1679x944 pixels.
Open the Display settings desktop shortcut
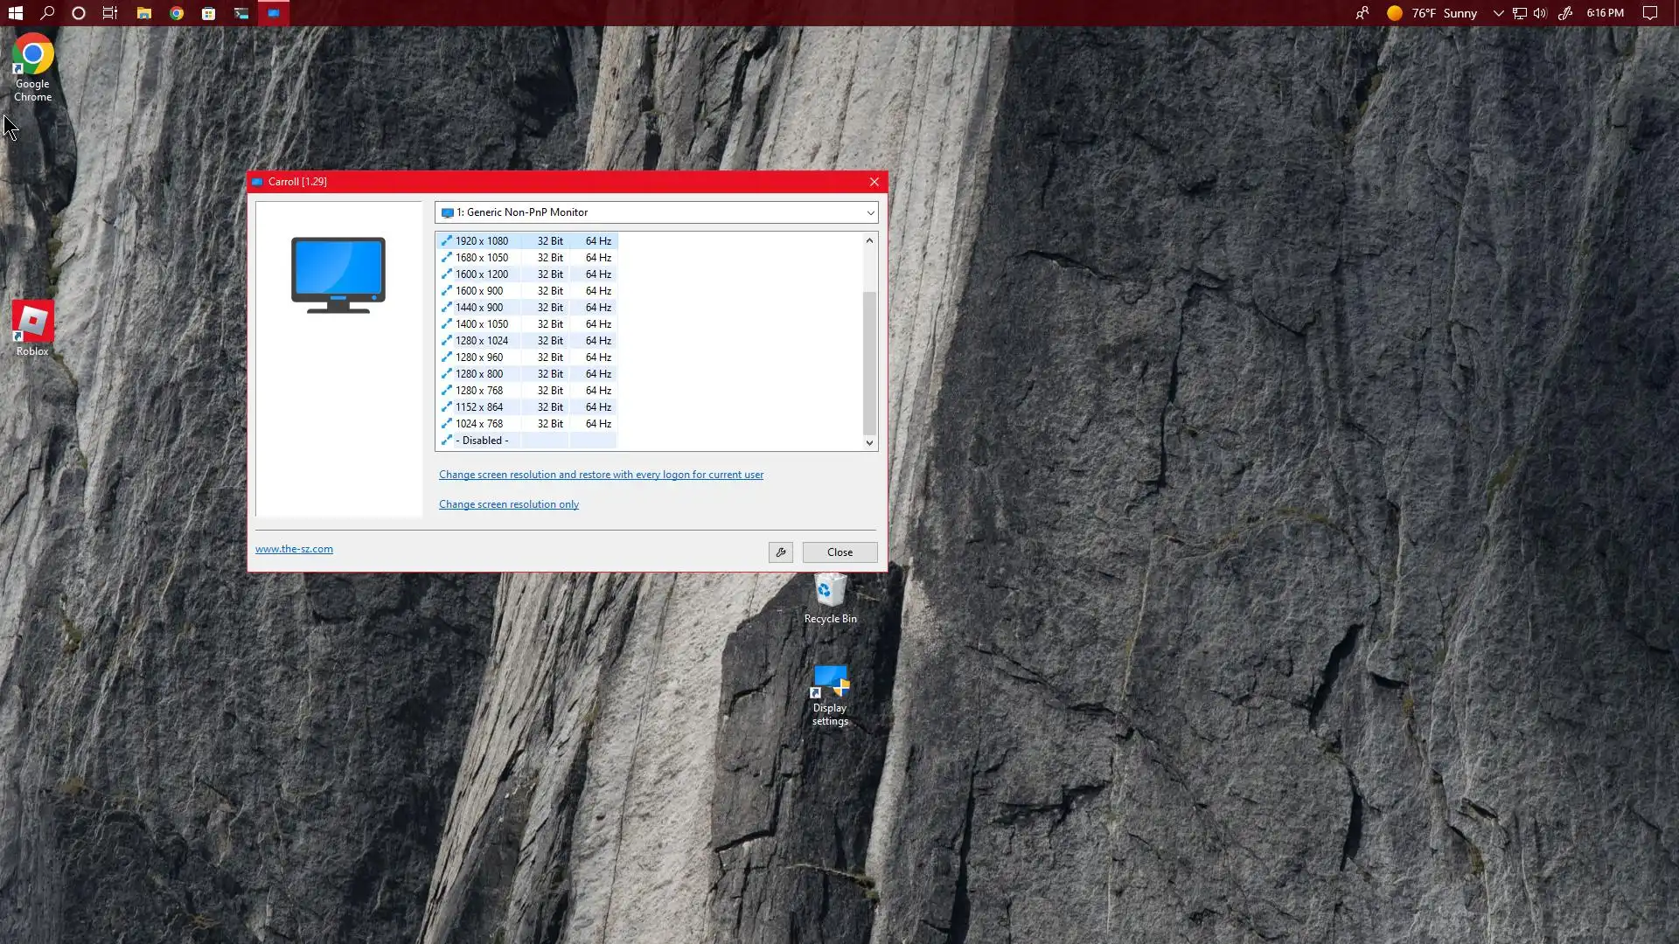click(x=830, y=694)
